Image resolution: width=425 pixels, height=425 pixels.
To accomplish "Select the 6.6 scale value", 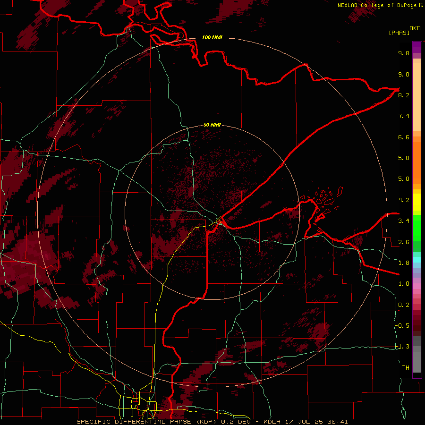I will (404, 137).
